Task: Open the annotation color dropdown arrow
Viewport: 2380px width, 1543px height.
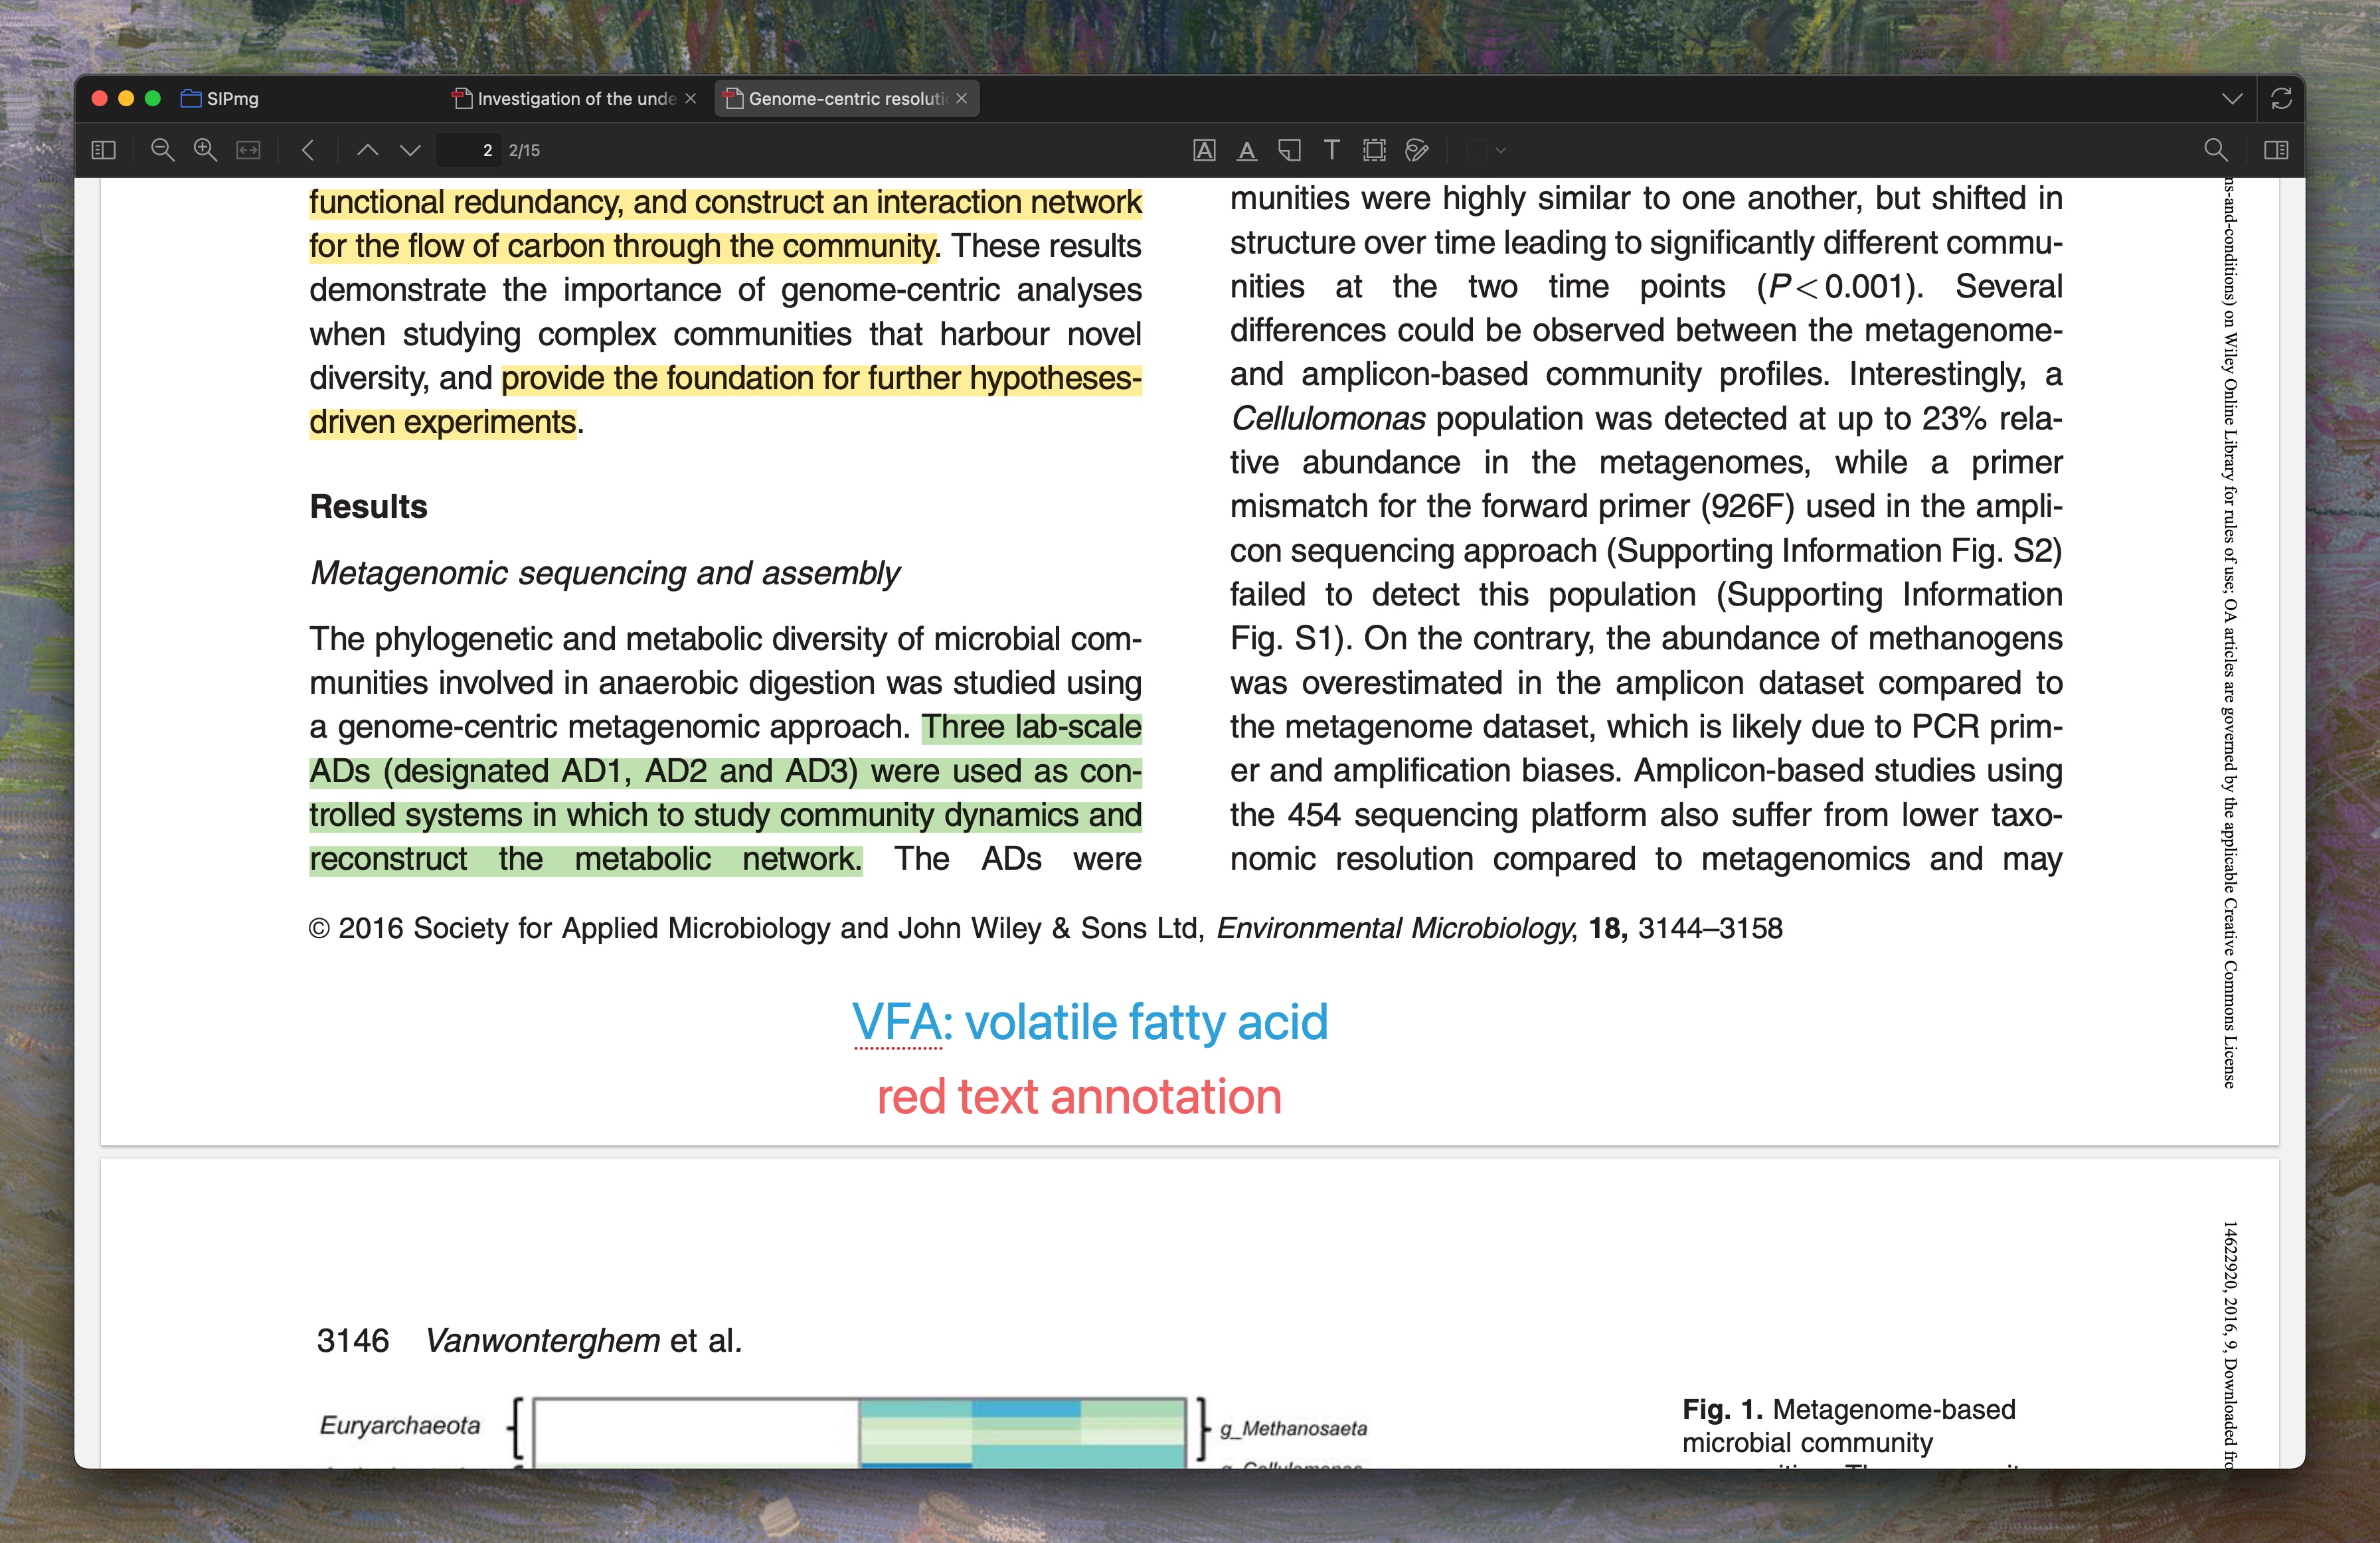Action: point(1500,150)
